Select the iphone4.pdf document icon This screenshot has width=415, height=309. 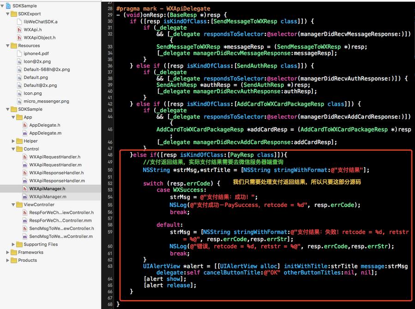point(19,54)
